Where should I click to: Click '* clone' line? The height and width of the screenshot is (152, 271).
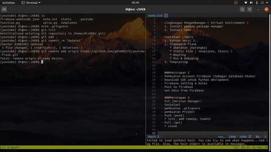pos(171,126)
